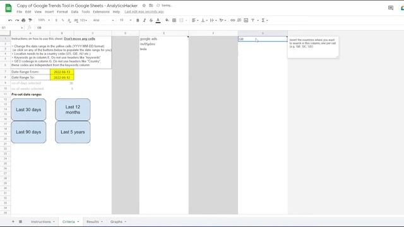Star the document with the star icon

click(144, 6)
